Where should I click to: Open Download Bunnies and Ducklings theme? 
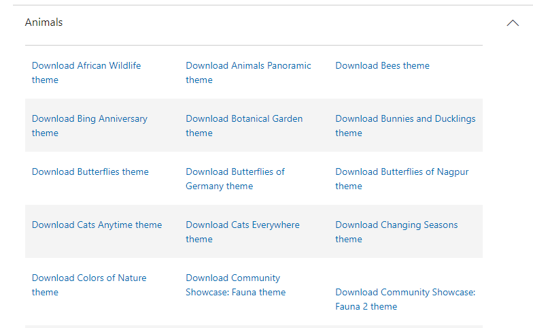tap(405, 125)
